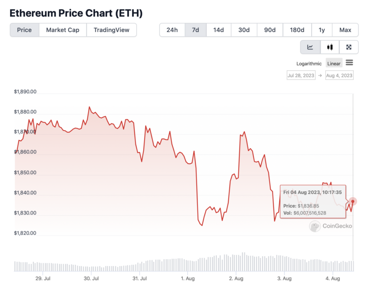Show the 1y price history
This screenshot has height=287, width=369.
click(x=322, y=30)
